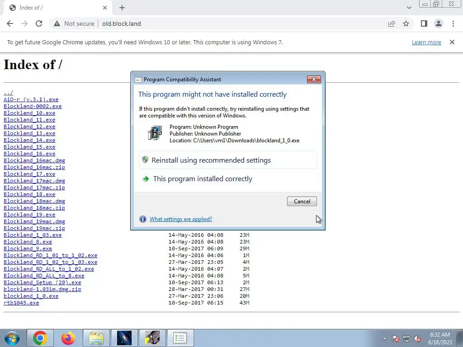Open a new tab with plus button

tap(122, 8)
